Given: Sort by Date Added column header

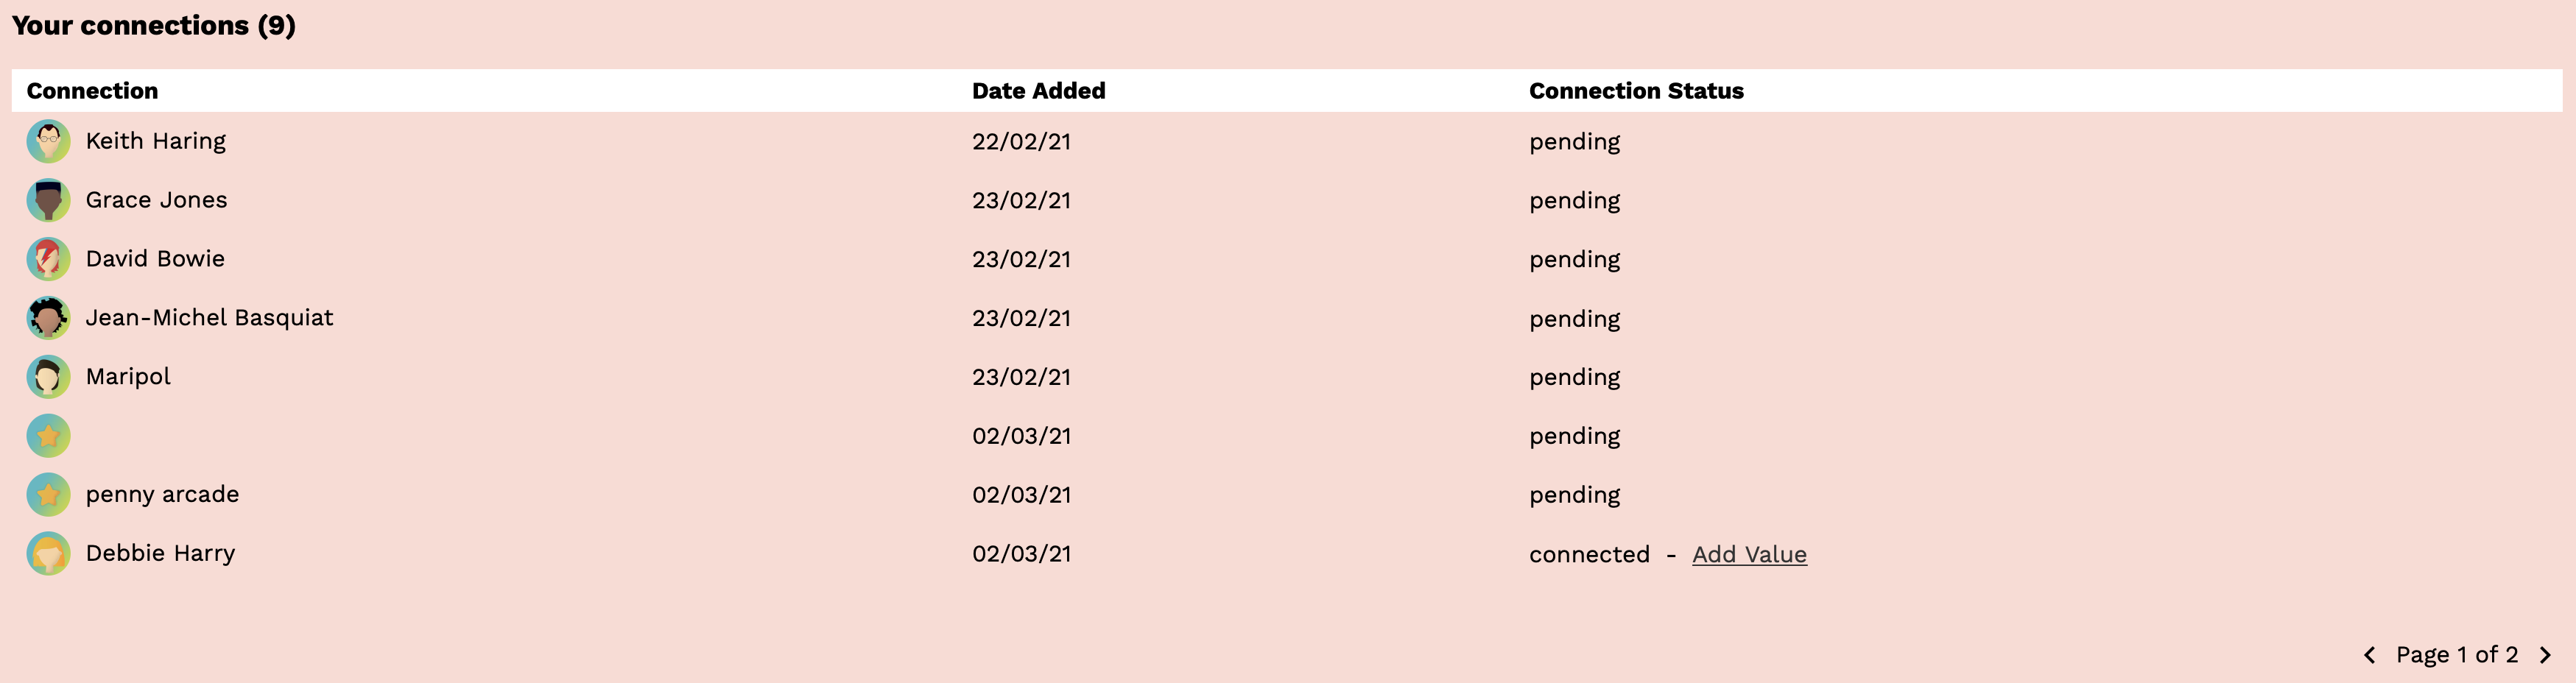Looking at the screenshot, I should tap(1038, 91).
